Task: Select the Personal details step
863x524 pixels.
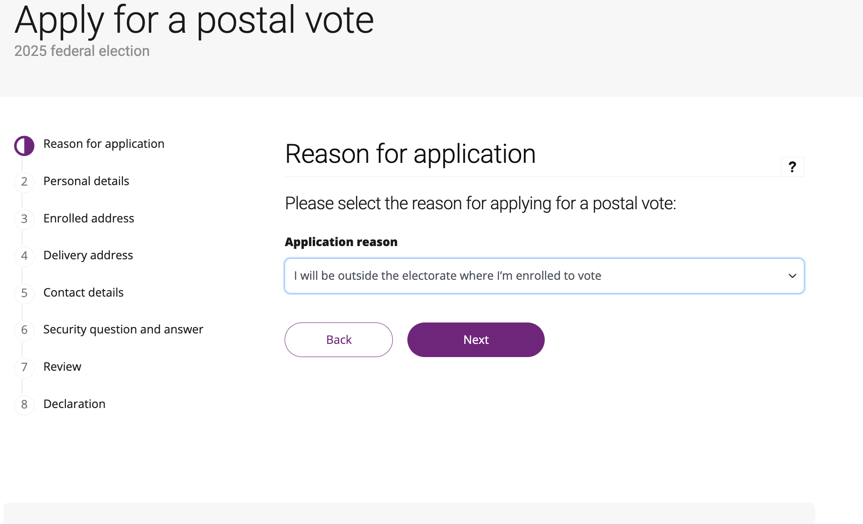Action: pyautogui.click(x=86, y=181)
